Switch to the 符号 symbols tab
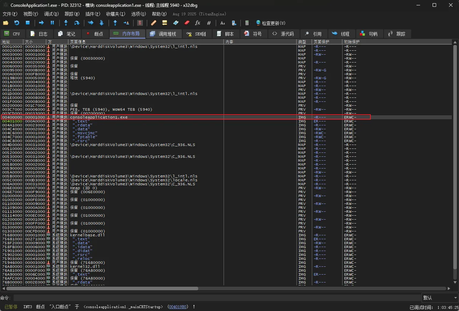 coord(253,34)
